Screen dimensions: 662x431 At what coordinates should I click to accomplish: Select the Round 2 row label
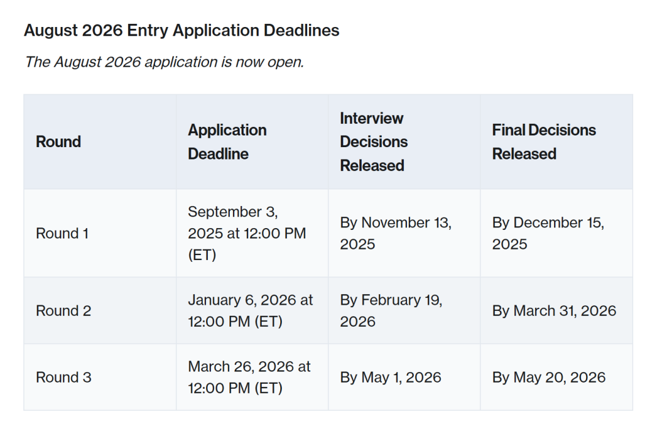tap(63, 311)
